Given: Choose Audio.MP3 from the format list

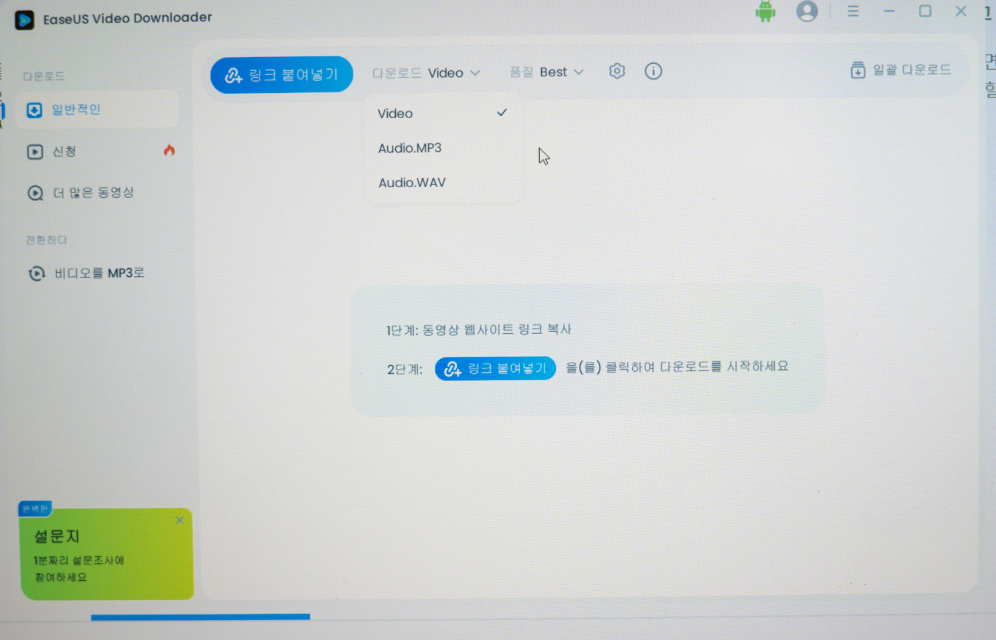Looking at the screenshot, I should tap(442, 148).
